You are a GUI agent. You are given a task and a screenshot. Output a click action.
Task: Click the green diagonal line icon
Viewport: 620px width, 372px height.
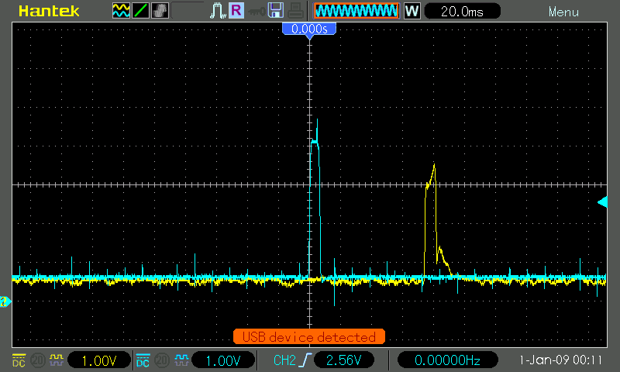click(x=140, y=11)
